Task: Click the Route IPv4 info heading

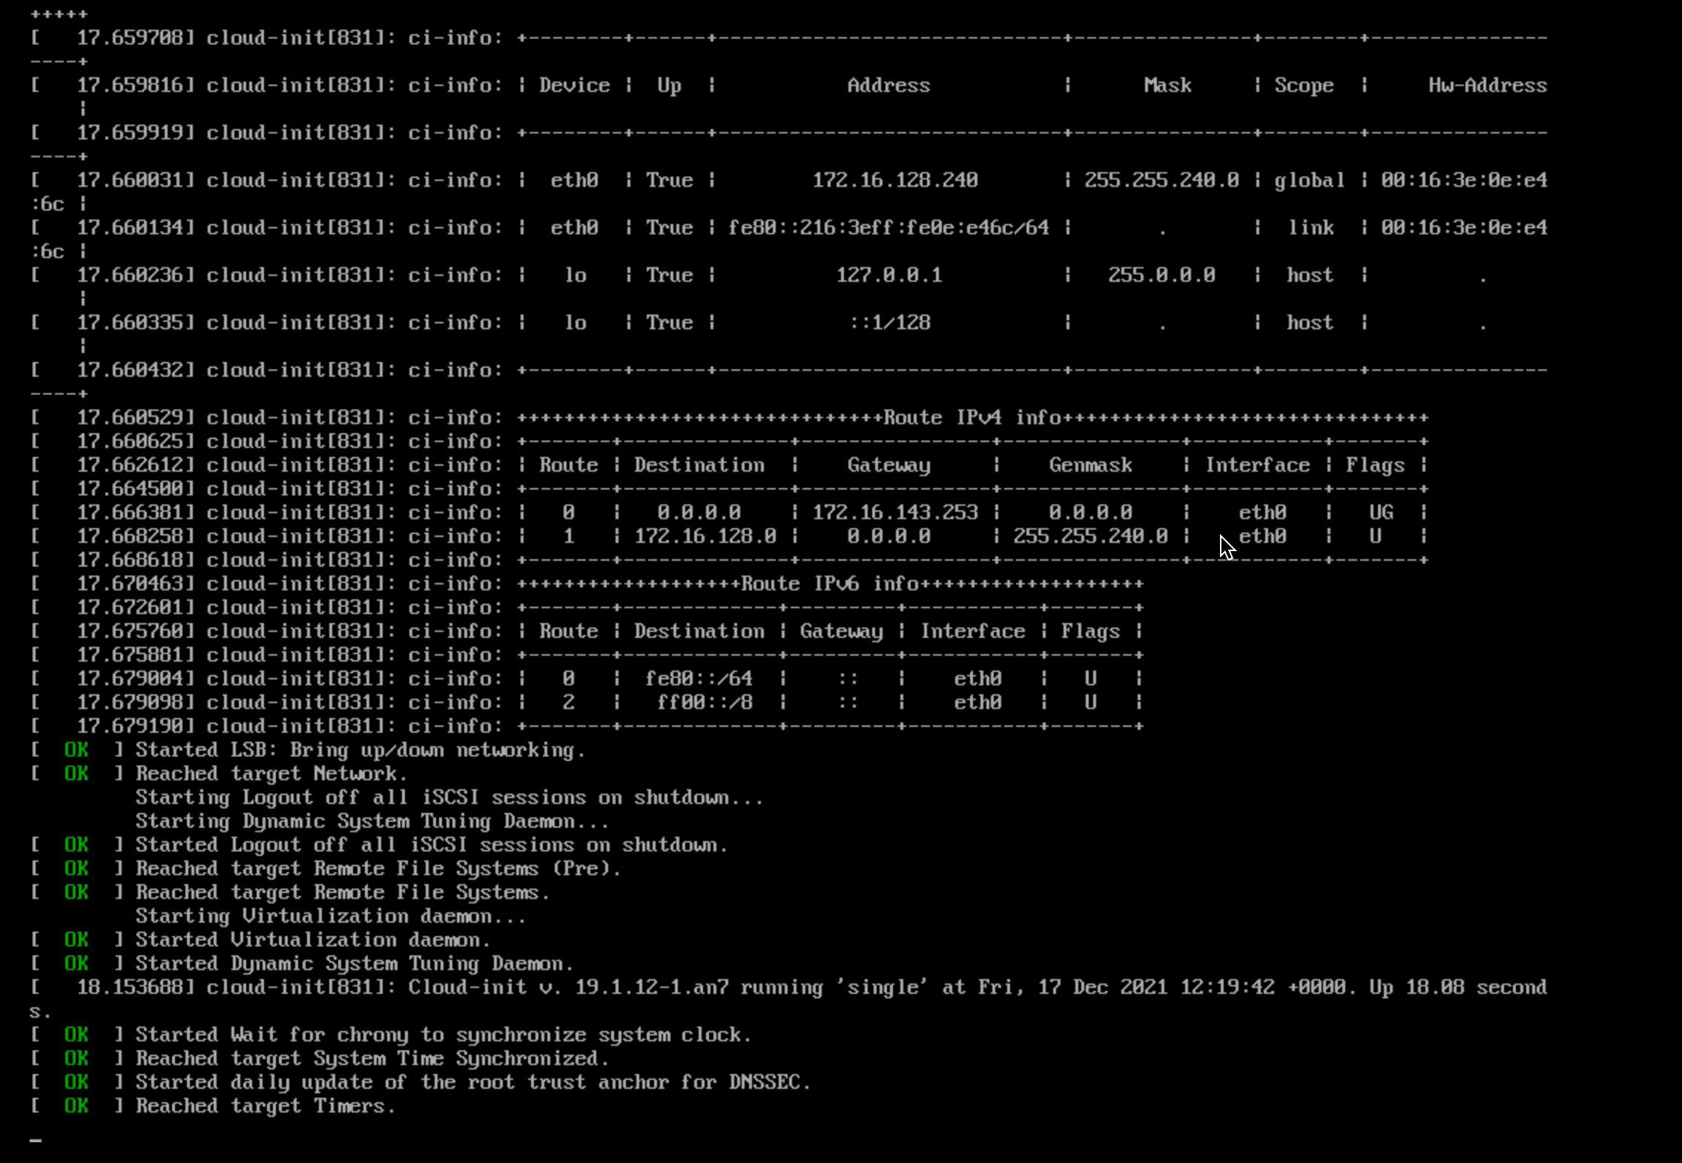Action: [972, 418]
